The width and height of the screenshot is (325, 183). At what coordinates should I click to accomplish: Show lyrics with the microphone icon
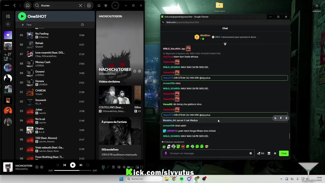[x=108, y=167]
